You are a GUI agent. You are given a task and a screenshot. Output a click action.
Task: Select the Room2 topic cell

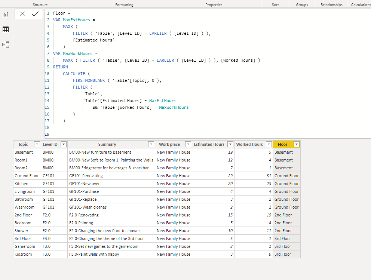coord(27,168)
